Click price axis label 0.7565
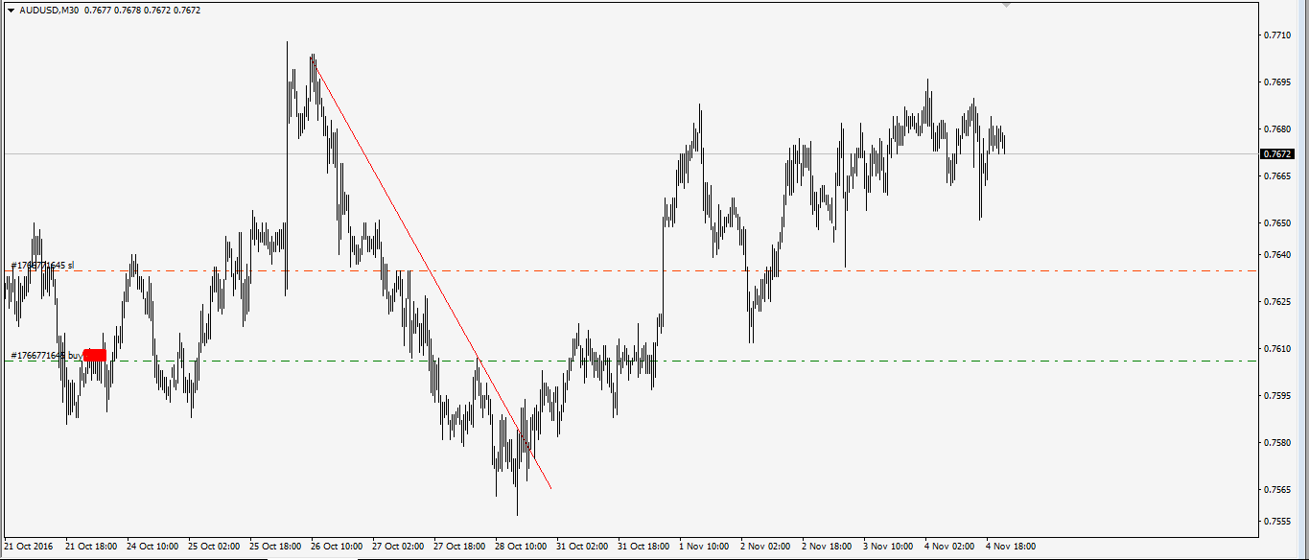 pos(1278,489)
